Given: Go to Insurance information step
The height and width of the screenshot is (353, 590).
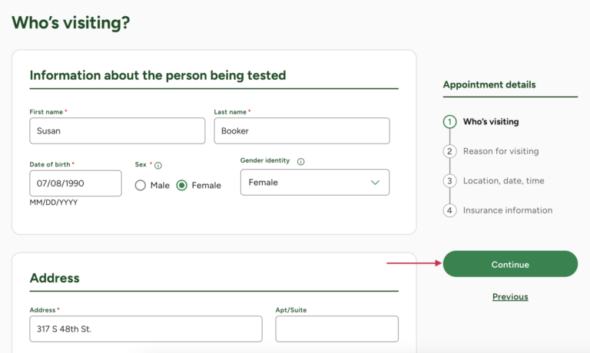Looking at the screenshot, I should tap(507, 210).
